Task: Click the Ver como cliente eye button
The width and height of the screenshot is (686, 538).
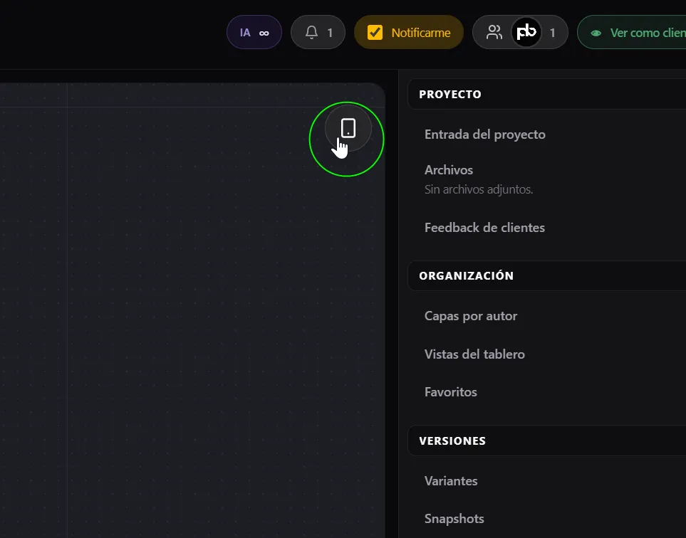Action: coord(632,32)
